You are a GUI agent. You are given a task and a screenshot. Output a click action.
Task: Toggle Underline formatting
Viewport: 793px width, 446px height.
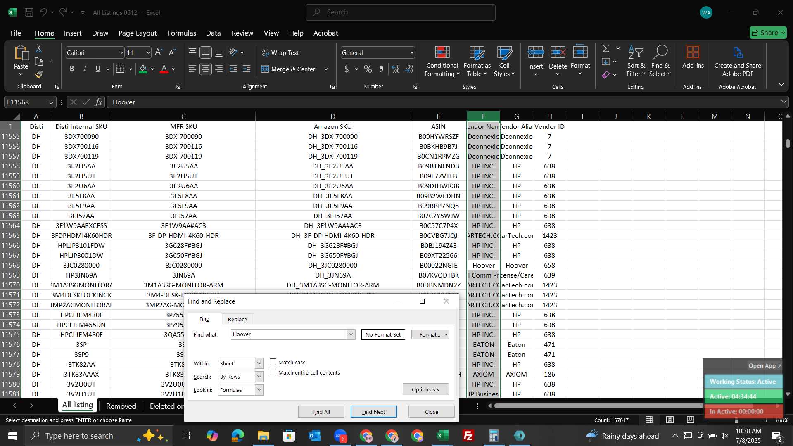click(x=98, y=69)
